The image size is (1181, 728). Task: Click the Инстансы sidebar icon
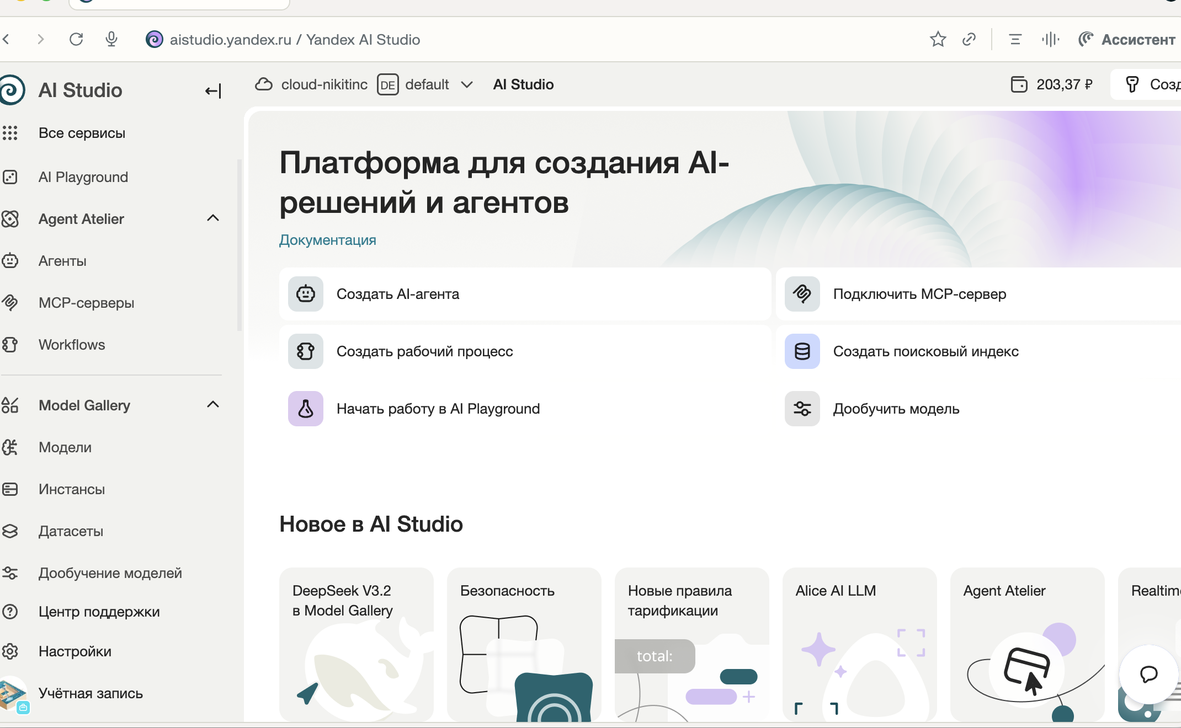pos(10,489)
